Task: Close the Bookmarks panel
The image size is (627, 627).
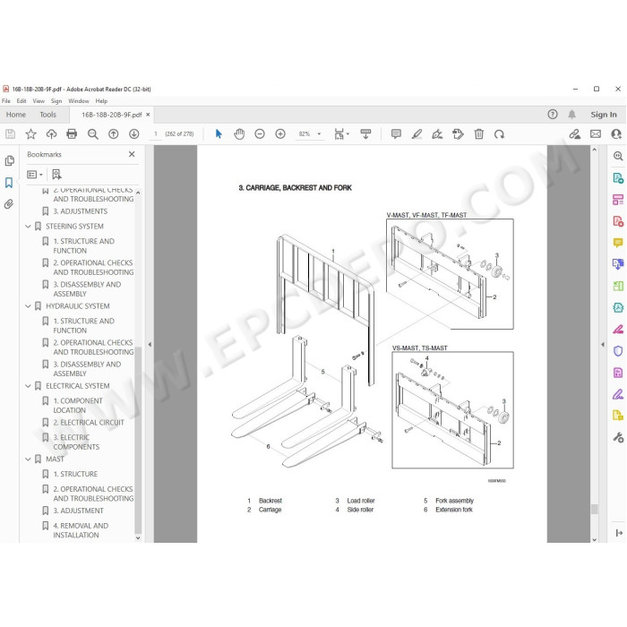Action: pyautogui.click(x=132, y=154)
